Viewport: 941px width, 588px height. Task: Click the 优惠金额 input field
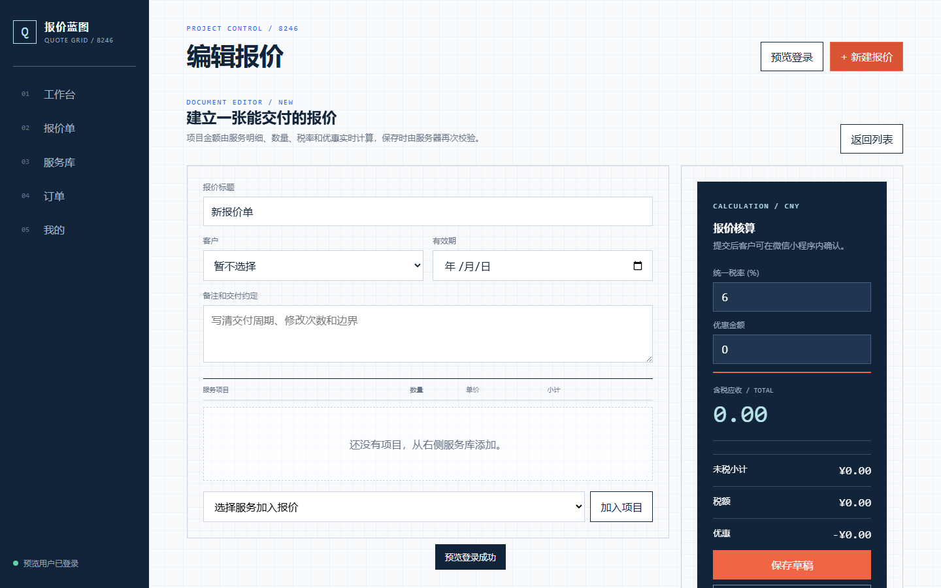(x=792, y=350)
